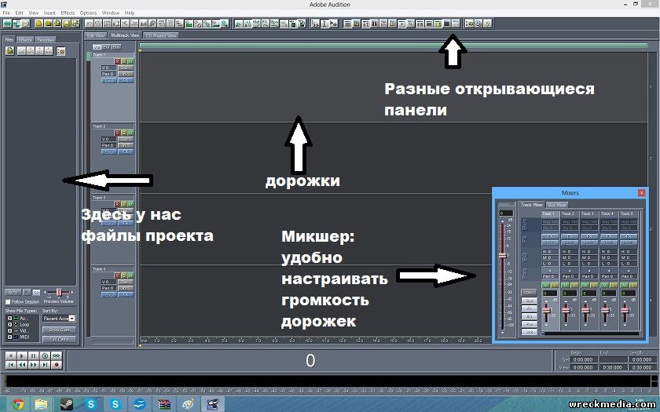
Task: Click the Go to End transport button
Action: coord(45,365)
